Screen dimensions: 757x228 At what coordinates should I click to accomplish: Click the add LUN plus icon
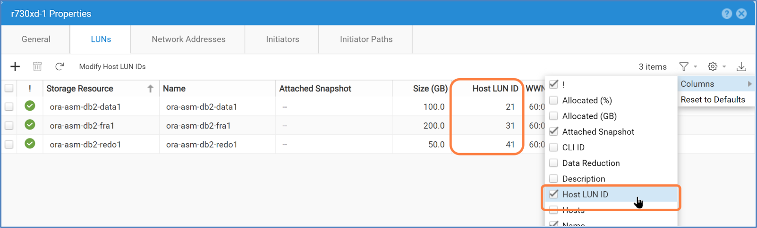[x=15, y=66]
